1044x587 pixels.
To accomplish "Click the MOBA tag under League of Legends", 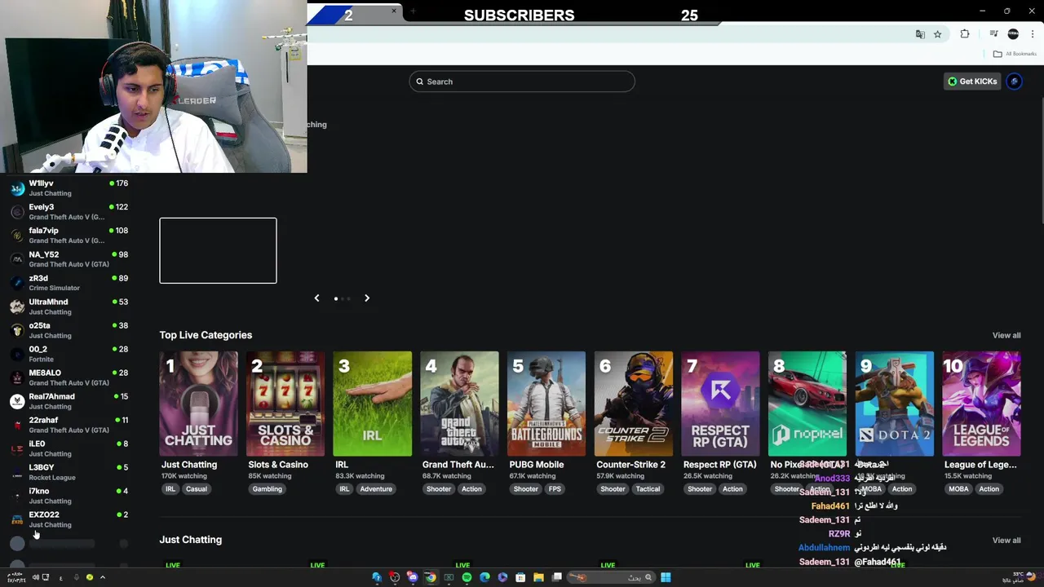I will 958,489.
